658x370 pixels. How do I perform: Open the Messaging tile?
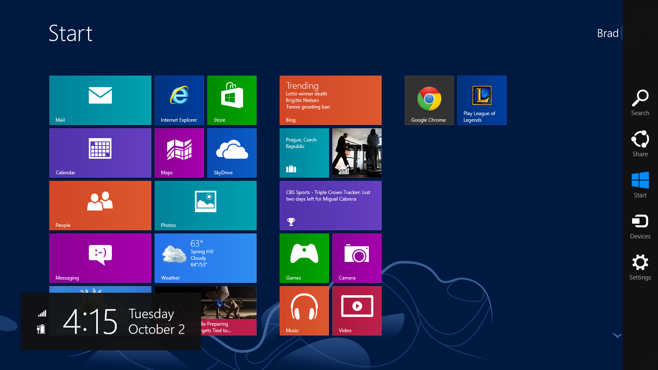(x=100, y=258)
